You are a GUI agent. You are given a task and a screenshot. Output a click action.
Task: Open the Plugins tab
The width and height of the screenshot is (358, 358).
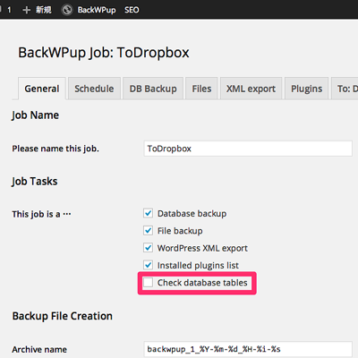[x=306, y=89]
